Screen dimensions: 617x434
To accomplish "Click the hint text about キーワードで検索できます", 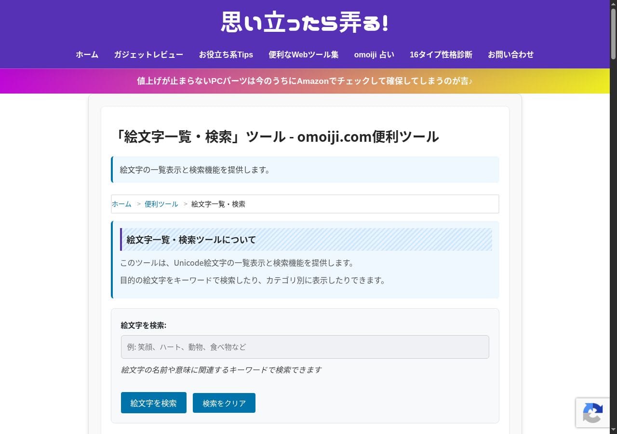I will [x=221, y=370].
